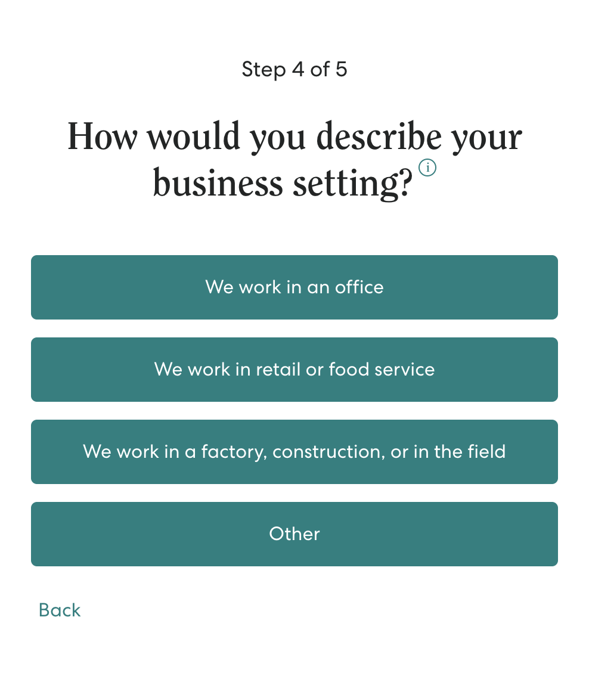
Task: Choose the button mentioning construction
Action: 294,452
